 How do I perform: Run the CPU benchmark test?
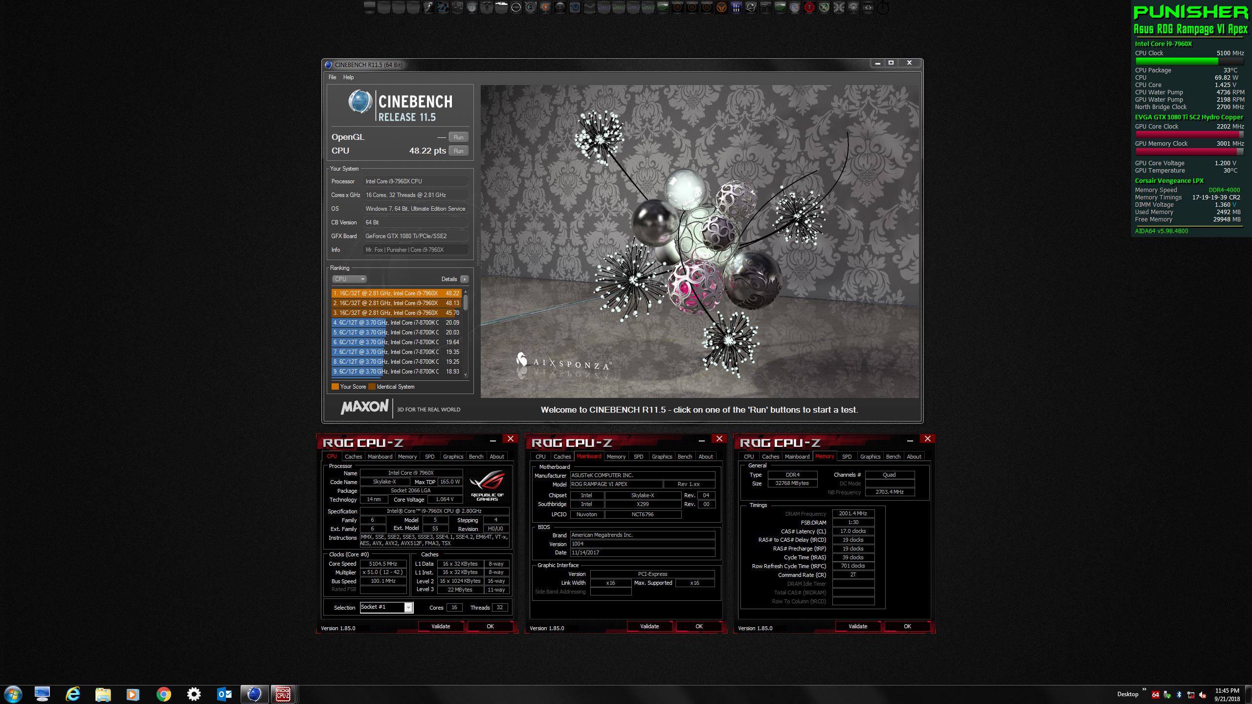click(x=458, y=151)
